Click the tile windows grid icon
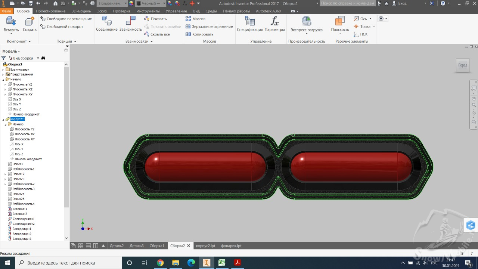 (81, 246)
